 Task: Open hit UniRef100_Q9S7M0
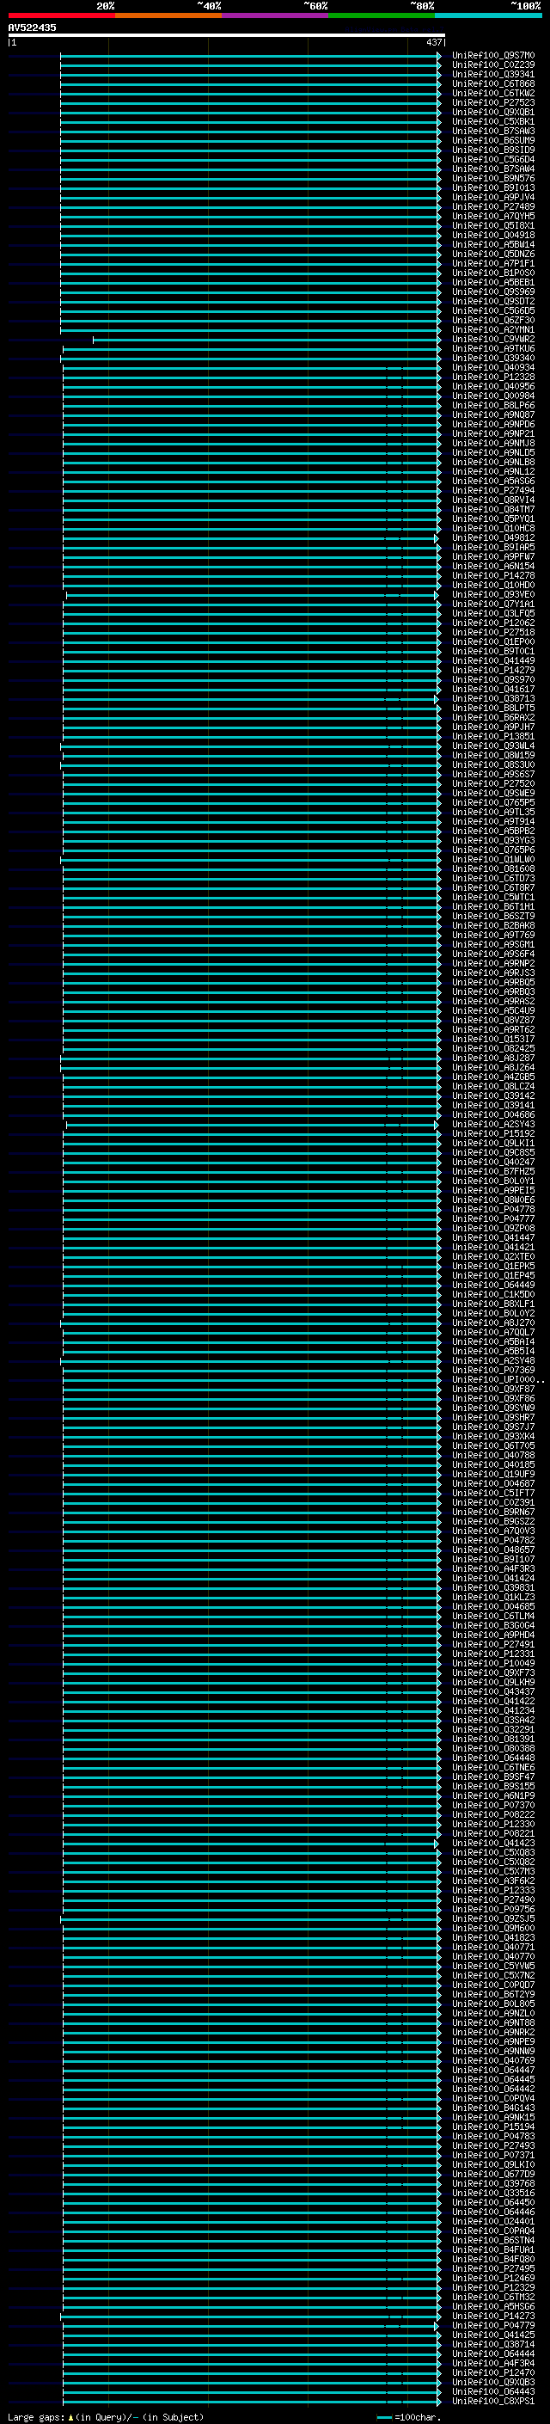tap(493, 56)
